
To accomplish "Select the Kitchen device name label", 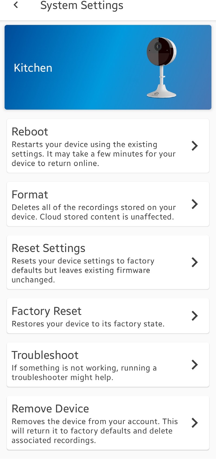I will coord(33,68).
